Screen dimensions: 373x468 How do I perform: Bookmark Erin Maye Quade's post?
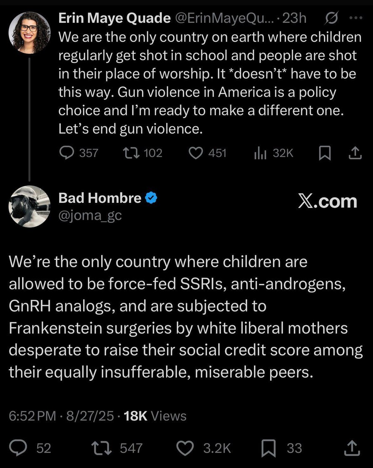click(x=324, y=153)
